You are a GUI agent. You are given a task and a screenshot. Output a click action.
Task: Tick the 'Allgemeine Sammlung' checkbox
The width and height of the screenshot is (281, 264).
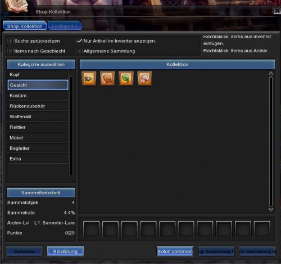[79, 51]
